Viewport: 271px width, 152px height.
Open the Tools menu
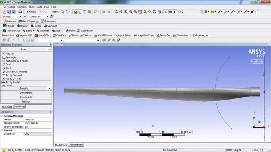[x=31, y=7]
